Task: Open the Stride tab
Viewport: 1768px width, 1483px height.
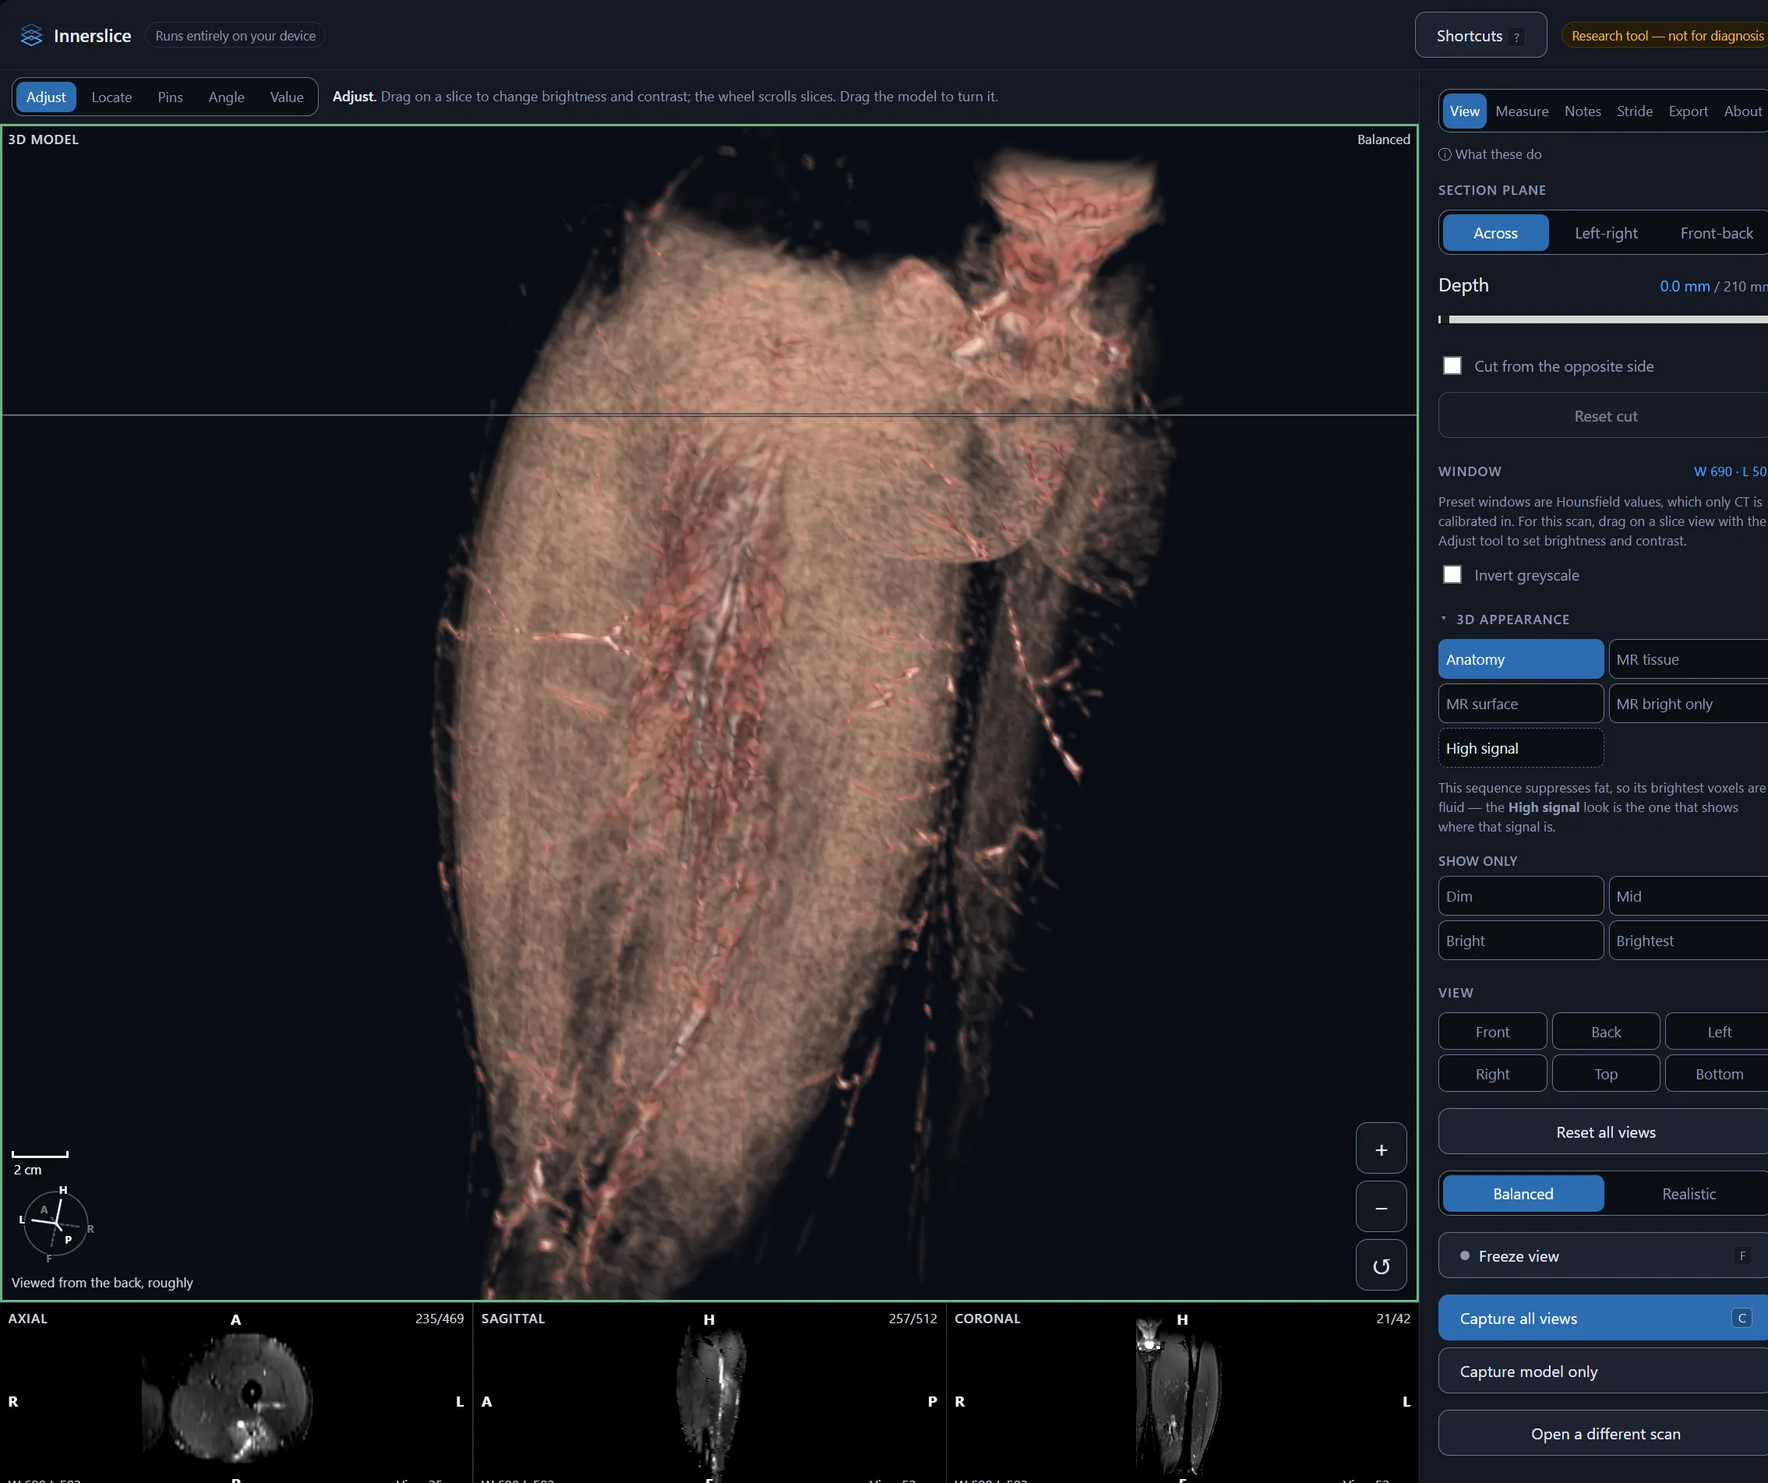Action: 1634,111
